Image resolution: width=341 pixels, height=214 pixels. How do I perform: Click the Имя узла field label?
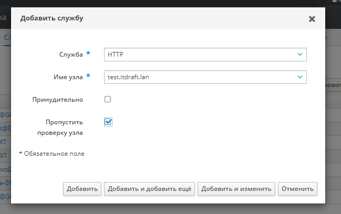[x=65, y=77]
